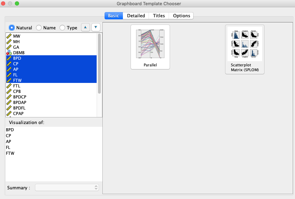Click the ruler icon beside FTL
Screen dimensions: 295x199
coord(9,86)
